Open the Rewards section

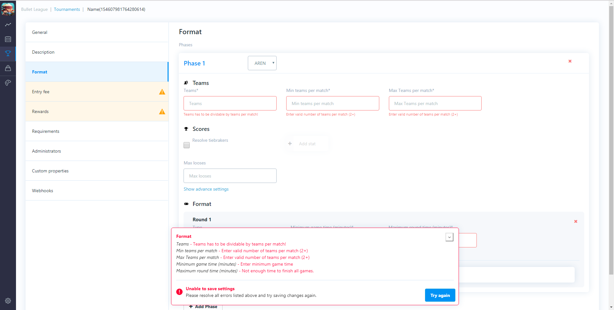tap(97, 111)
